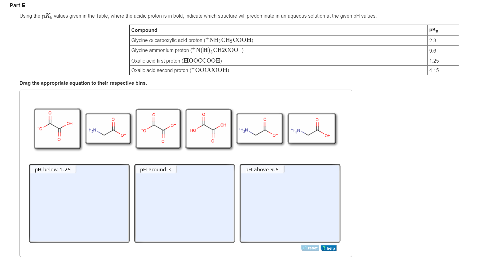Click the 'Part E' heading
The height and width of the screenshot is (257, 498).
pos(17,5)
